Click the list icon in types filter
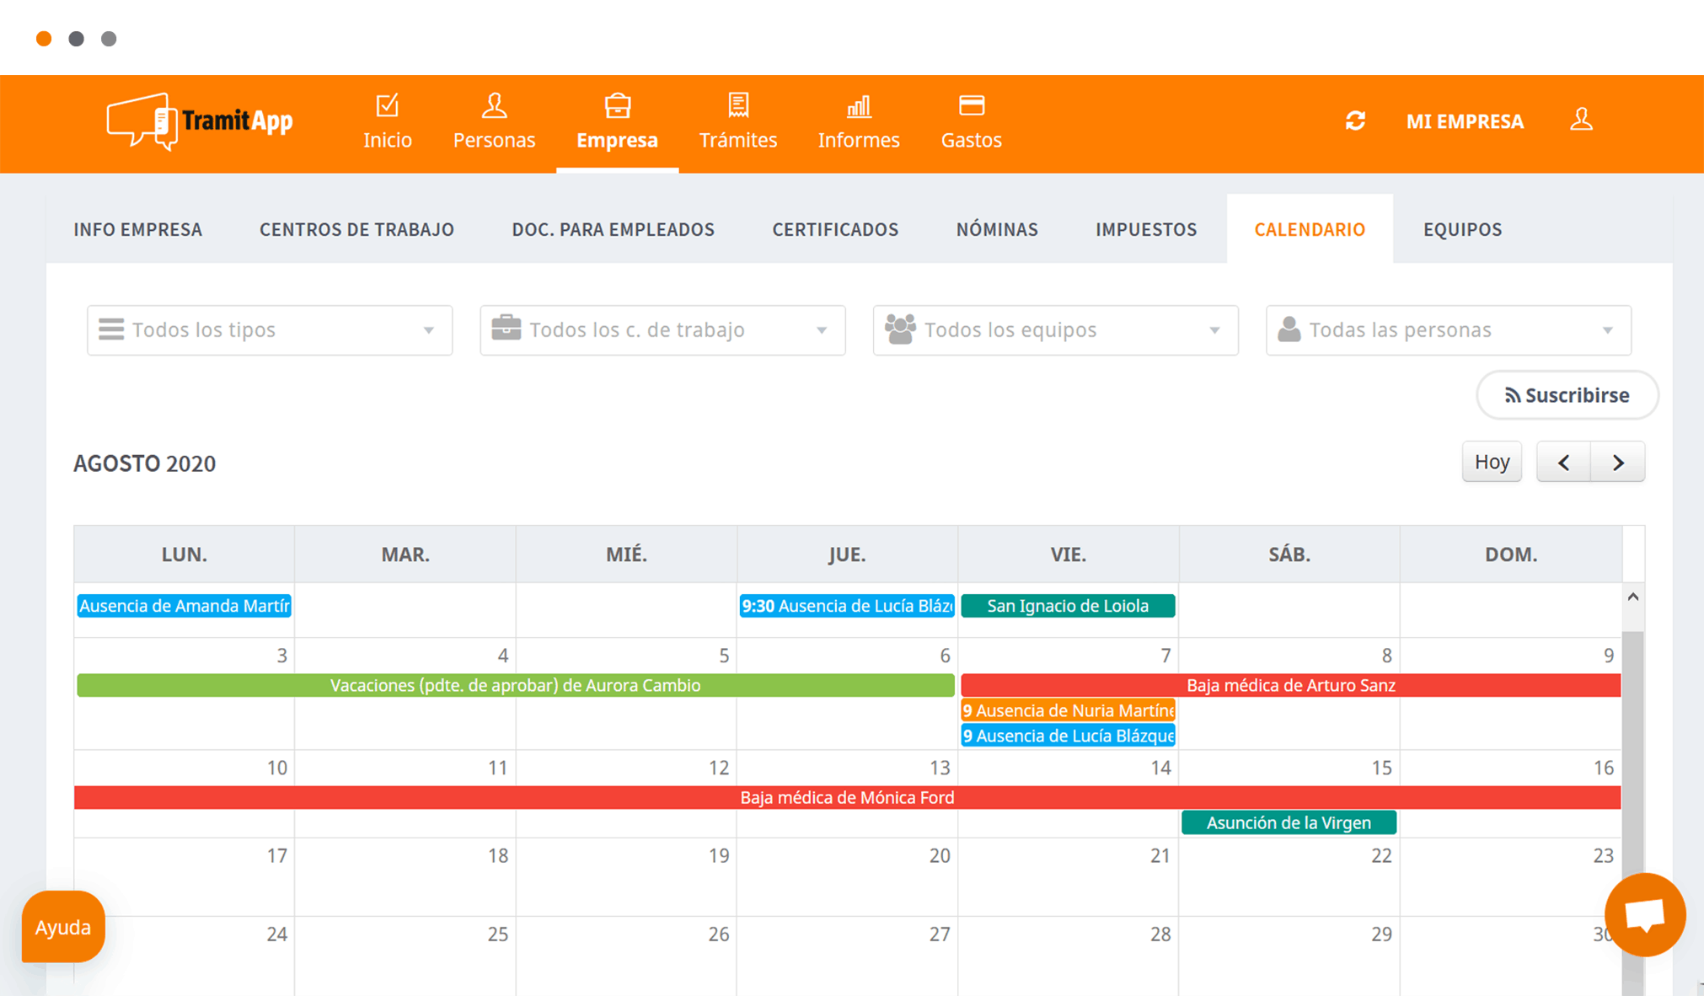Screen dimensions: 1704x996 click(111, 329)
